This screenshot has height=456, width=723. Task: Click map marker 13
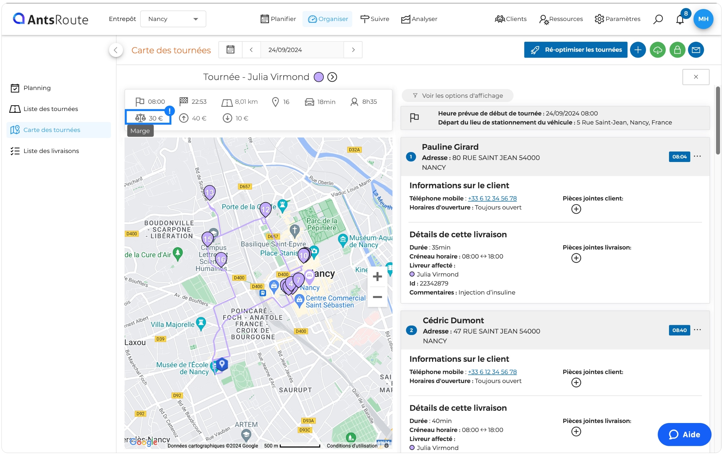(x=209, y=193)
